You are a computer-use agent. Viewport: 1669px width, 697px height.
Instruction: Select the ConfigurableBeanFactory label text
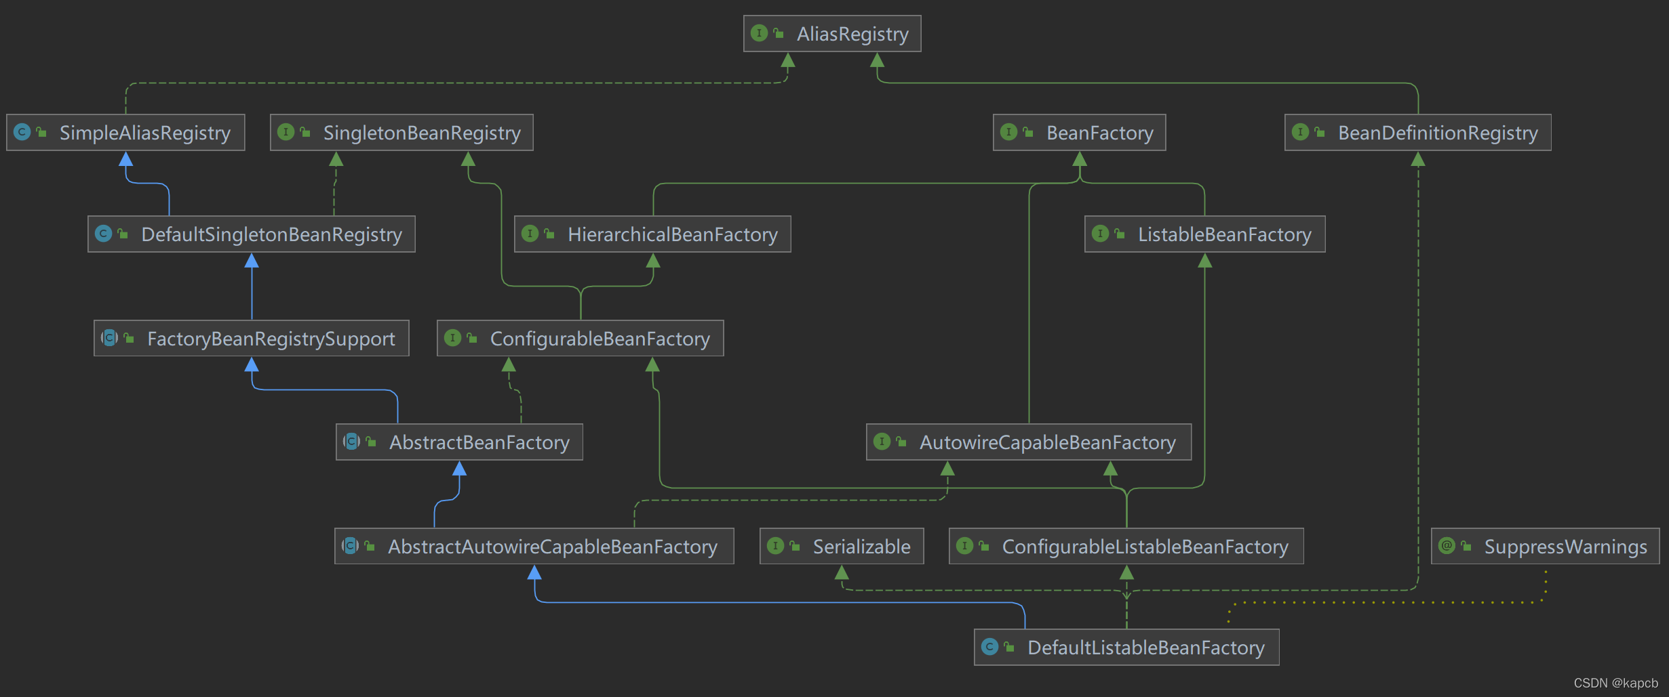pos(600,339)
